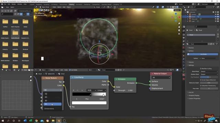Toggle perspective/orthographic grid icon in viewport

(x=179, y=34)
